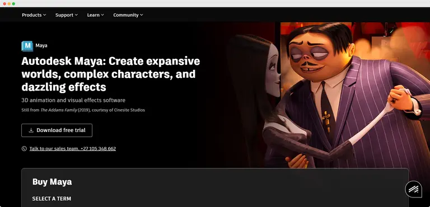Viewport: 430px width, 207px height.
Task: Click the Download free trial button
Action: tap(57, 130)
